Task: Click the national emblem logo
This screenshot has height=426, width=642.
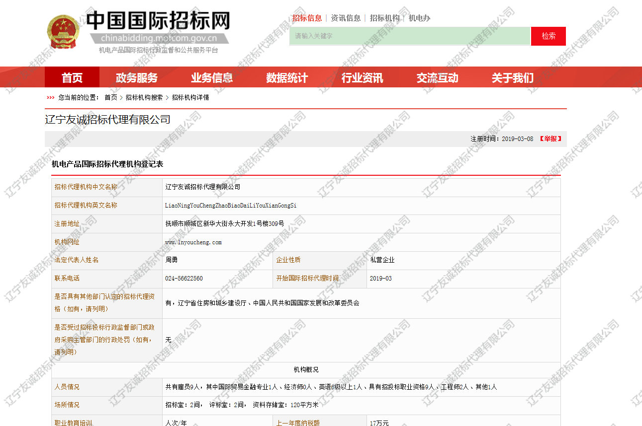Action: [x=63, y=31]
